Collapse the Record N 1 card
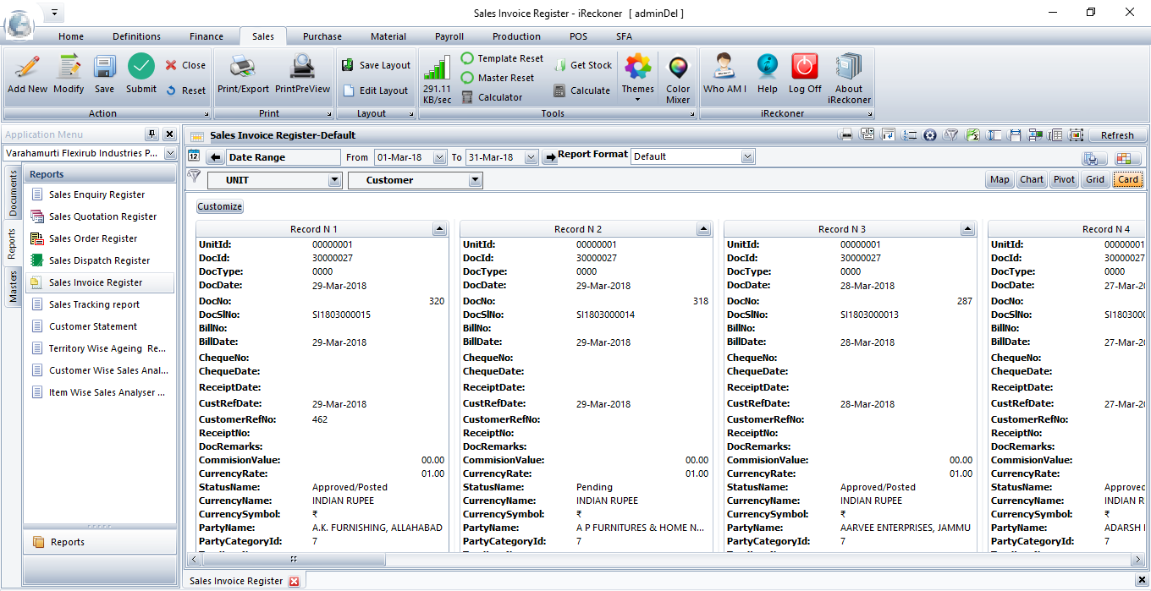The width and height of the screenshot is (1151, 591). (x=438, y=229)
